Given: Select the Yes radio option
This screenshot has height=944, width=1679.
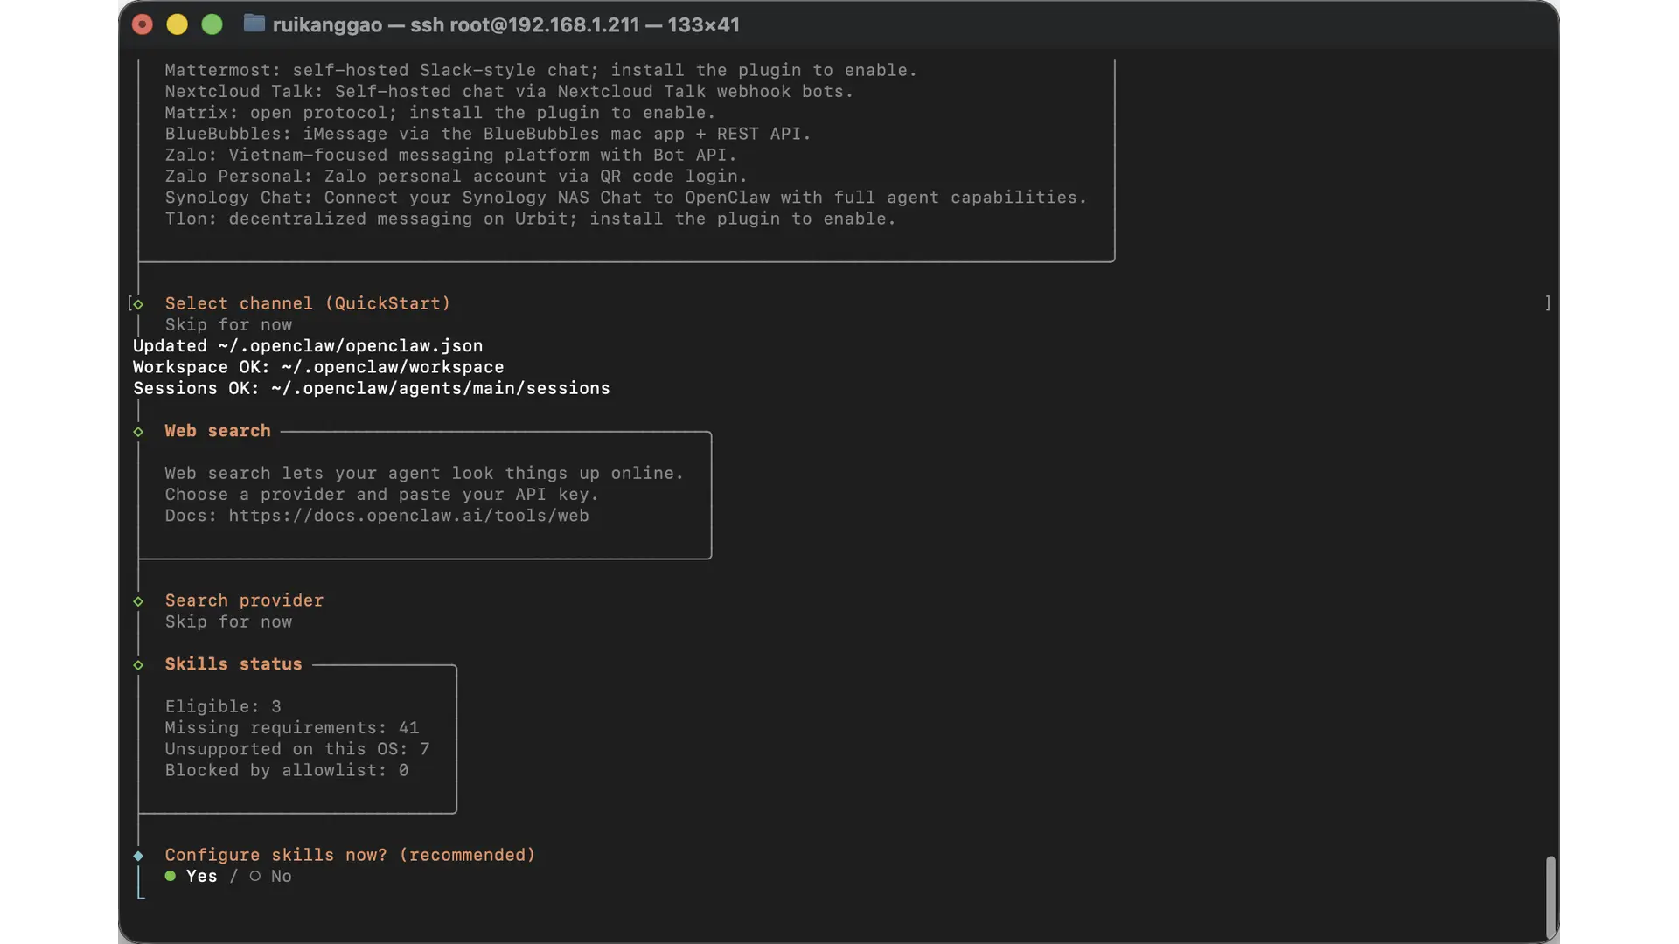Looking at the screenshot, I should click(201, 877).
